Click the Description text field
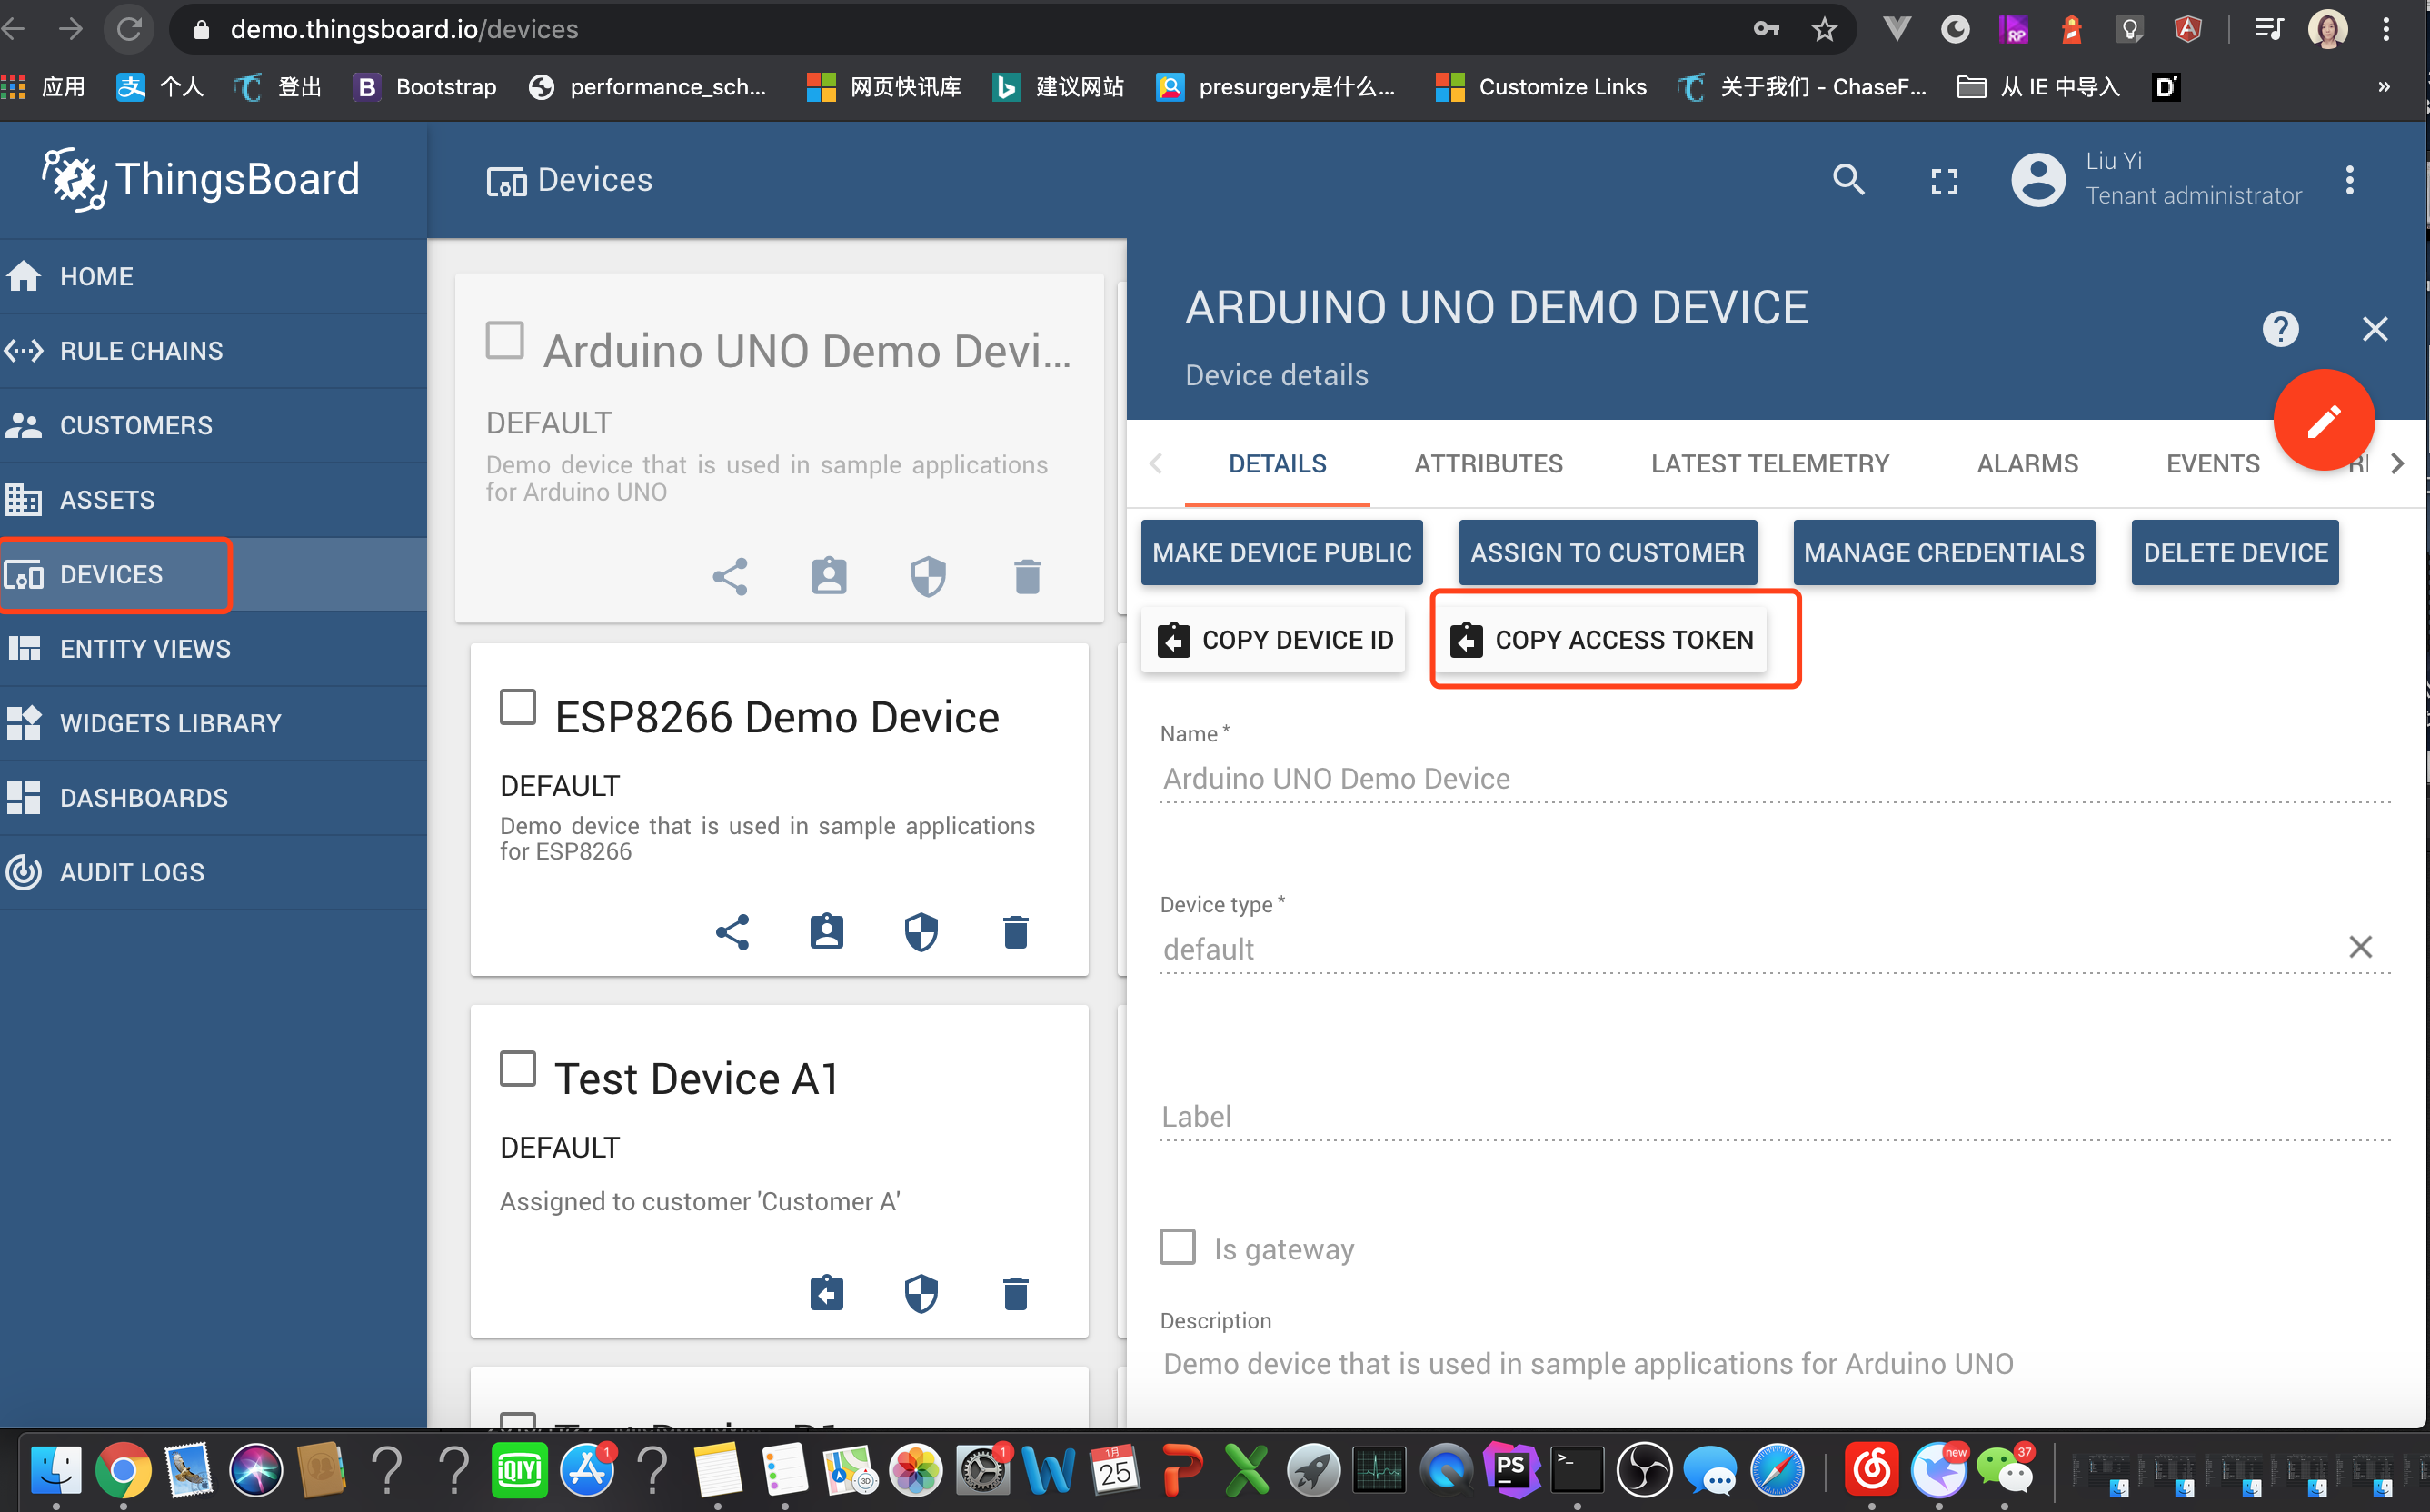 pos(1775,1364)
